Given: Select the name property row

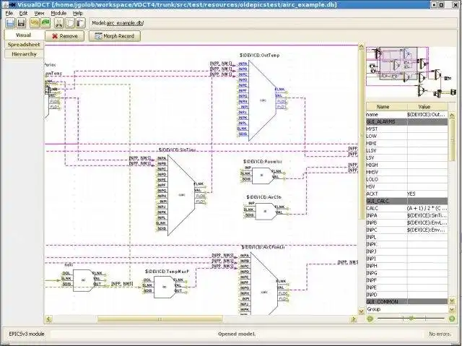Looking at the screenshot, I should (407, 114).
